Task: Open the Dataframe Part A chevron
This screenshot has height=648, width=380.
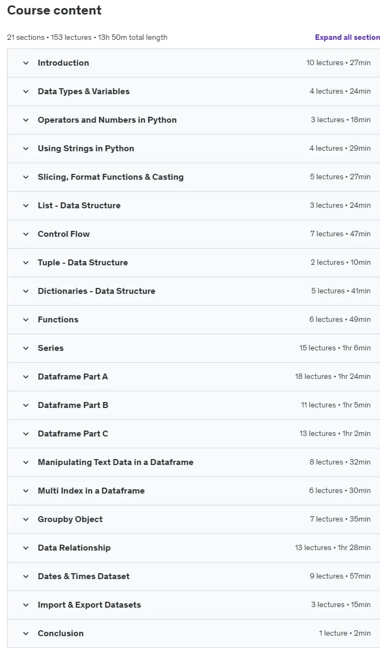Action: point(25,377)
